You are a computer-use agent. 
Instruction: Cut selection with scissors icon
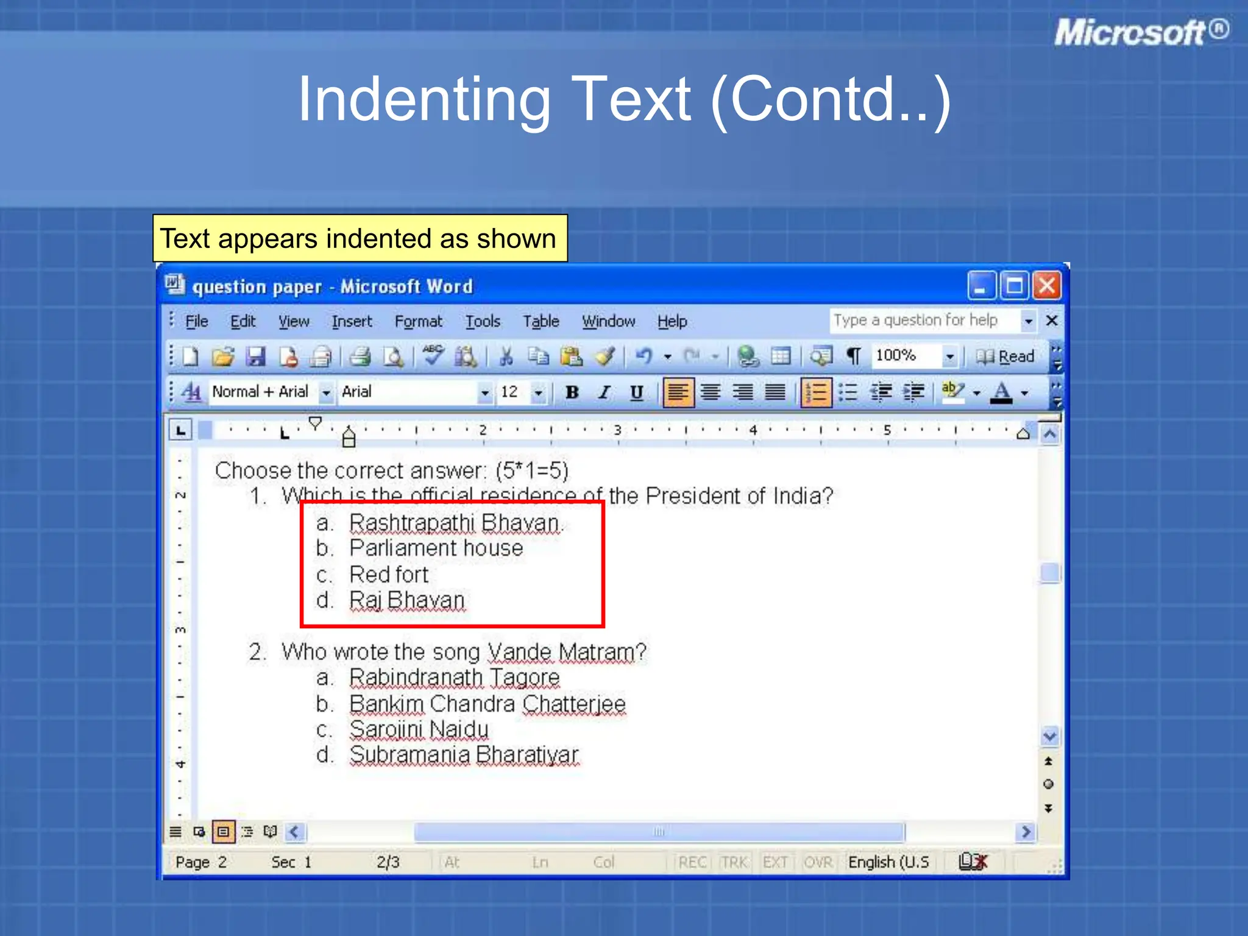click(506, 356)
